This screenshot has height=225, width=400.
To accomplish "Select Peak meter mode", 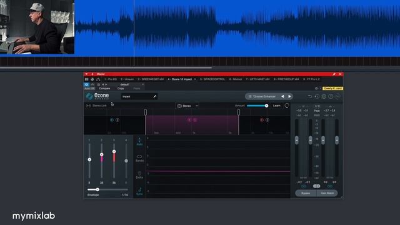I will pyautogui.click(x=317, y=111).
